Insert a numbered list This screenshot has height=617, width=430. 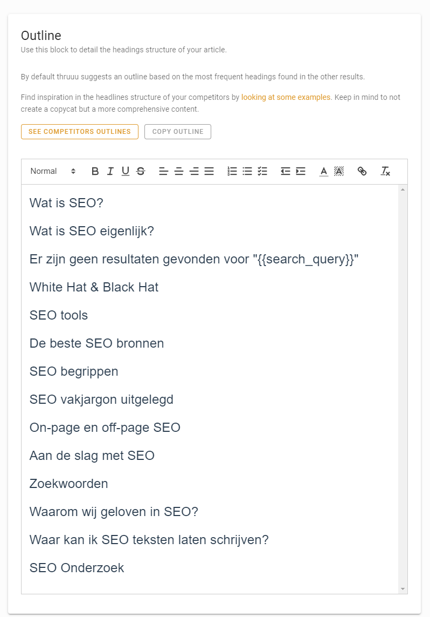tap(232, 171)
